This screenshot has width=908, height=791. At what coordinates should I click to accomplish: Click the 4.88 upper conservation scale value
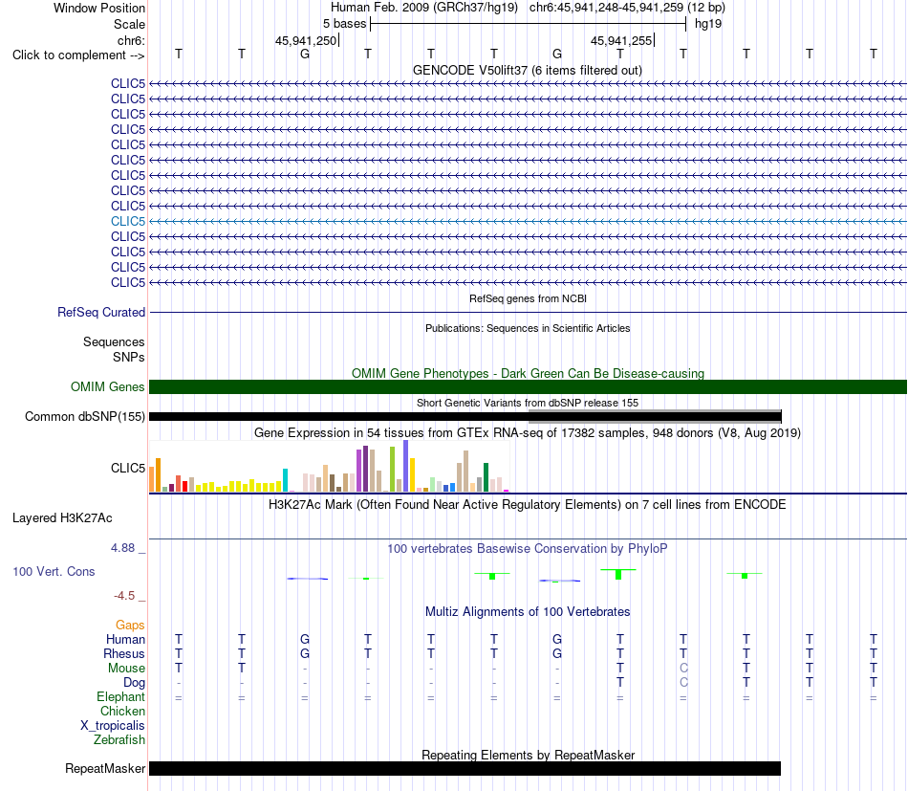122,548
